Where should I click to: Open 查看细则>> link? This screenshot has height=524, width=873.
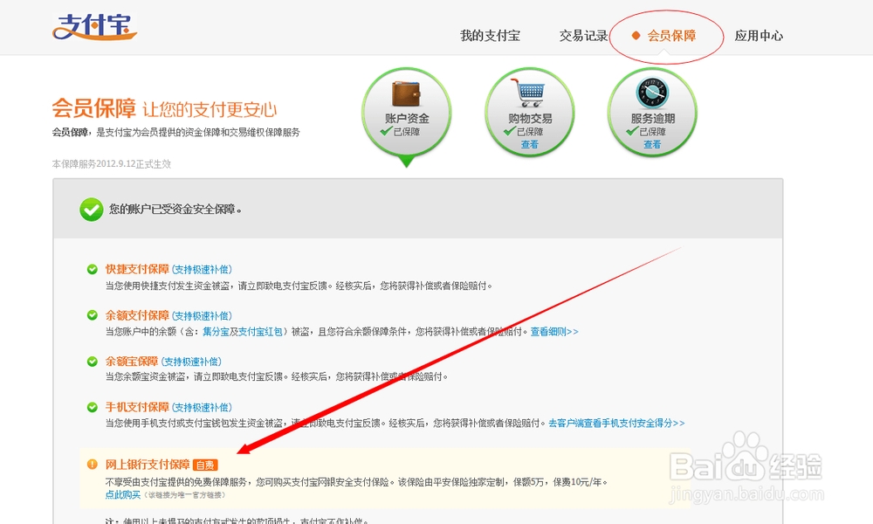[x=554, y=332]
